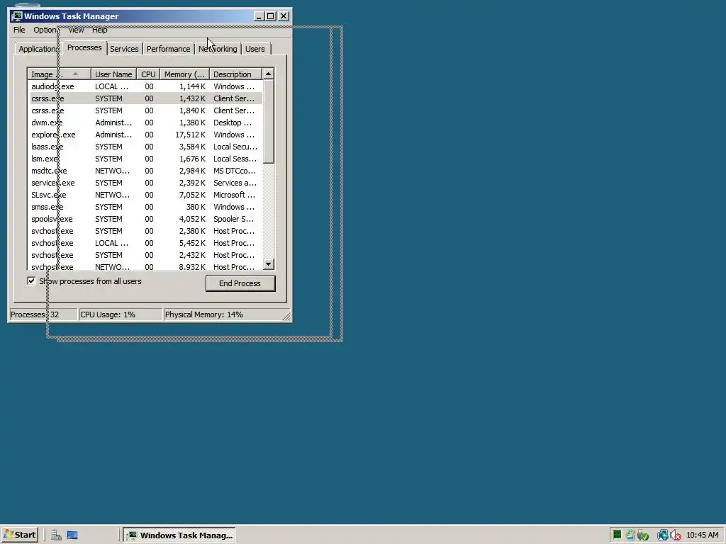Open the View menu
Screen dimensions: 726x544
click(76, 30)
